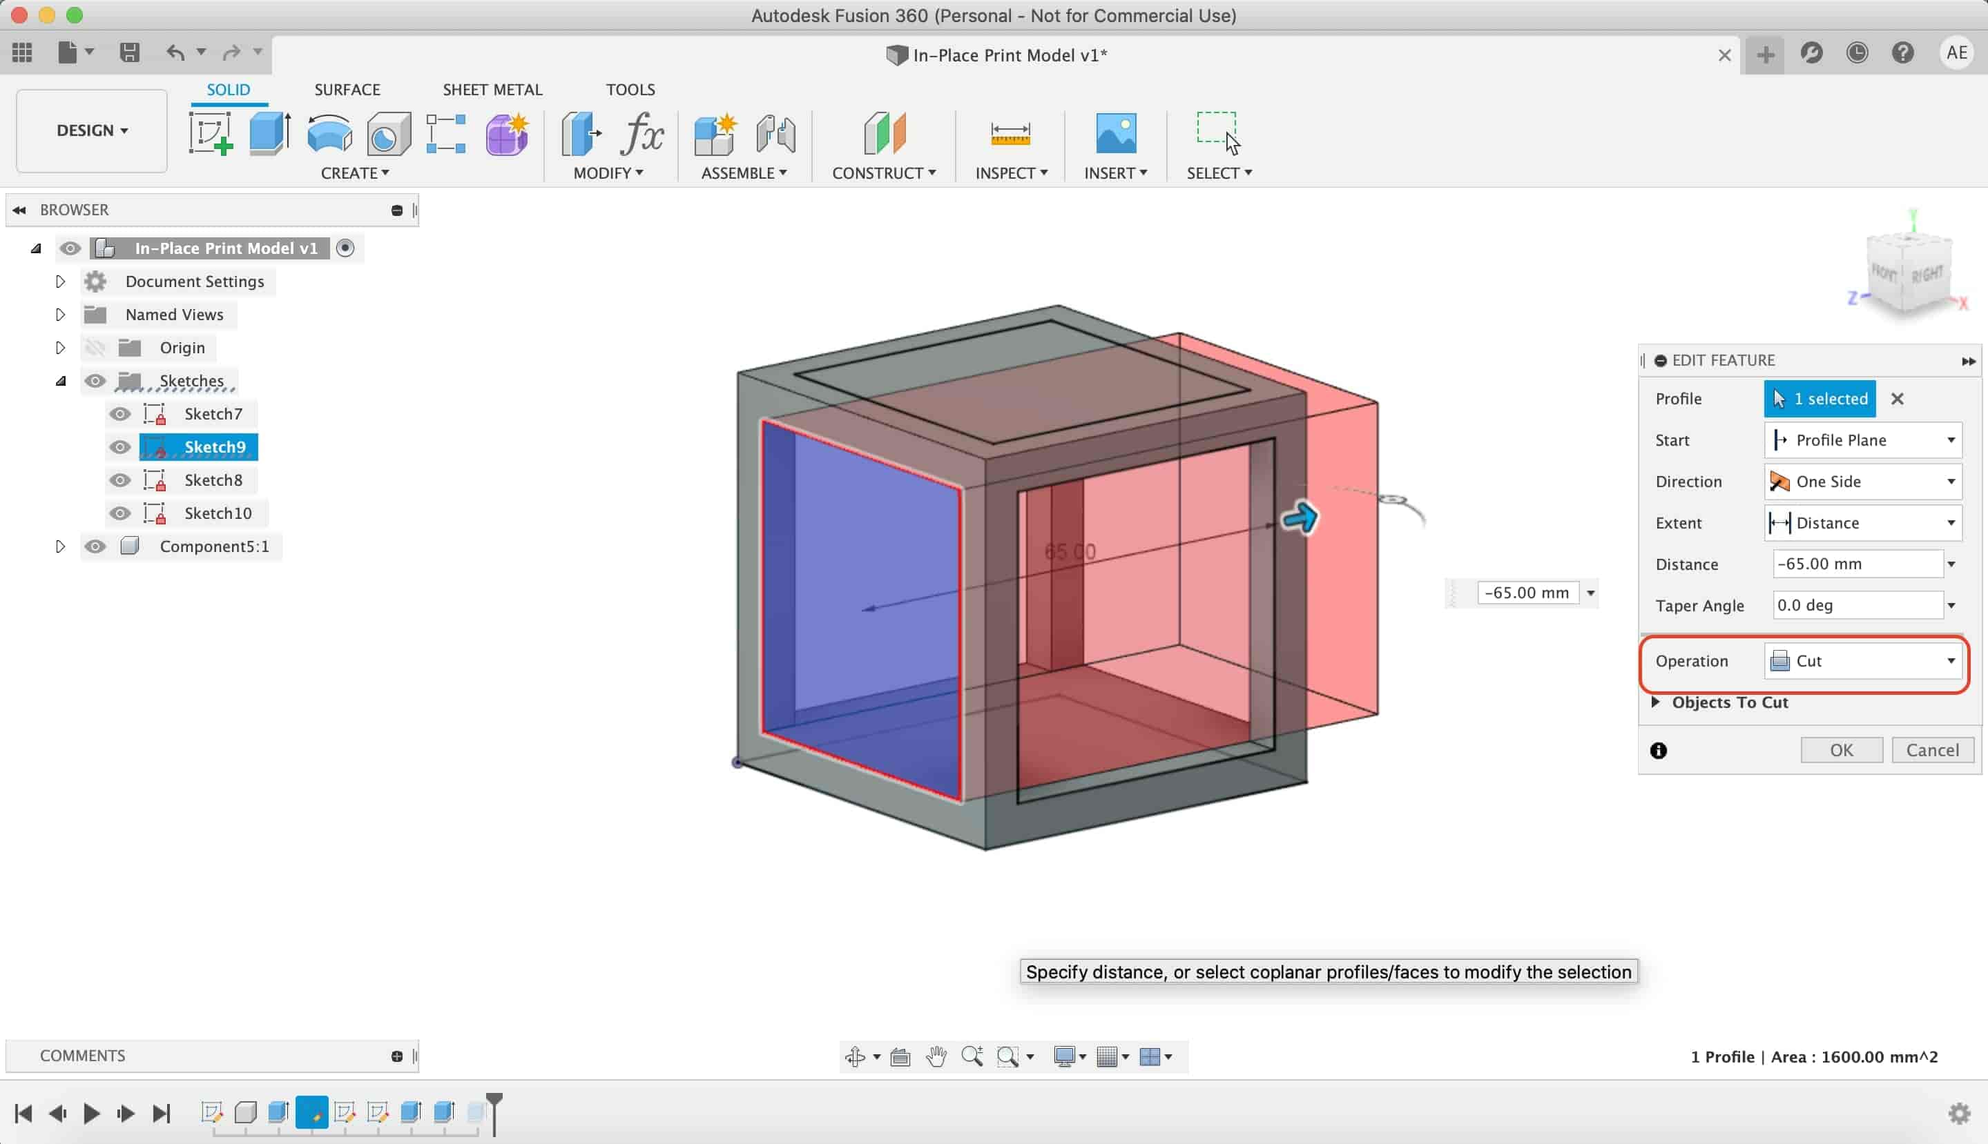Switch to the SHEET METAL tab
Image resolution: width=1988 pixels, height=1144 pixels.
[492, 90]
